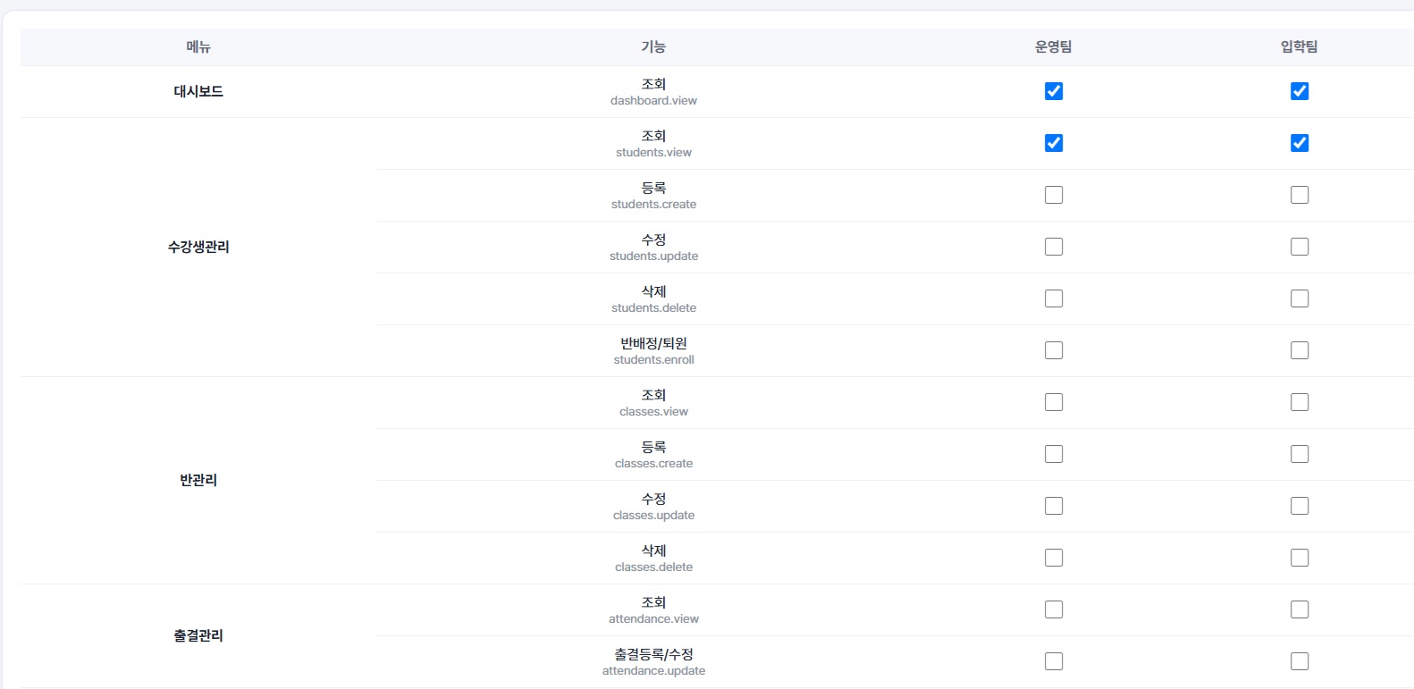1414x689 pixels.
Task: Enable students.create for 입학팀
Action: [x=1300, y=195]
